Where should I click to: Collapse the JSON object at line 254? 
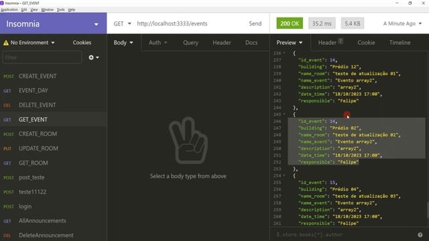click(284, 175)
